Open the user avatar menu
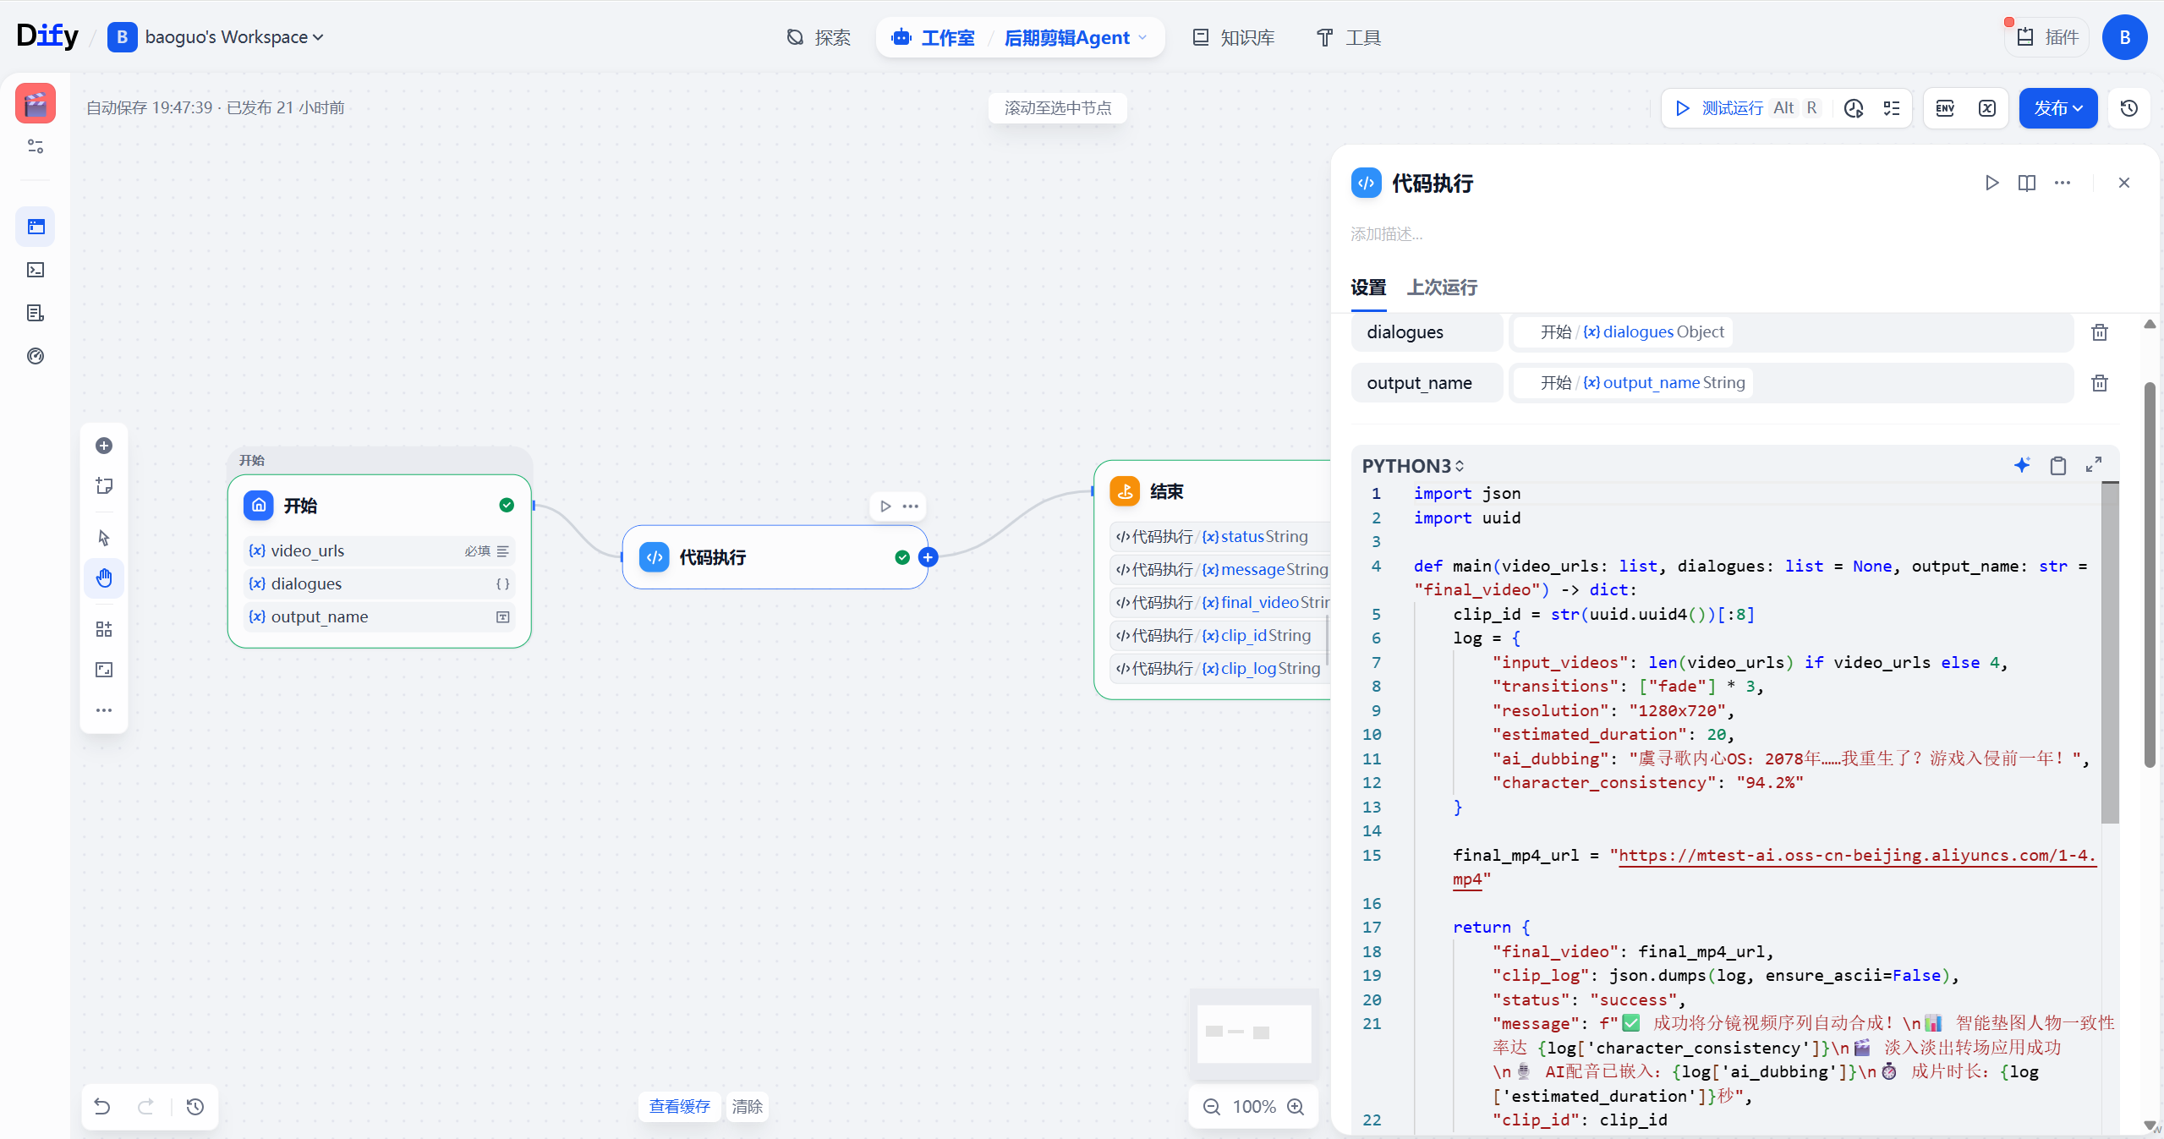The height and width of the screenshot is (1139, 2164). coord(2124,37)
